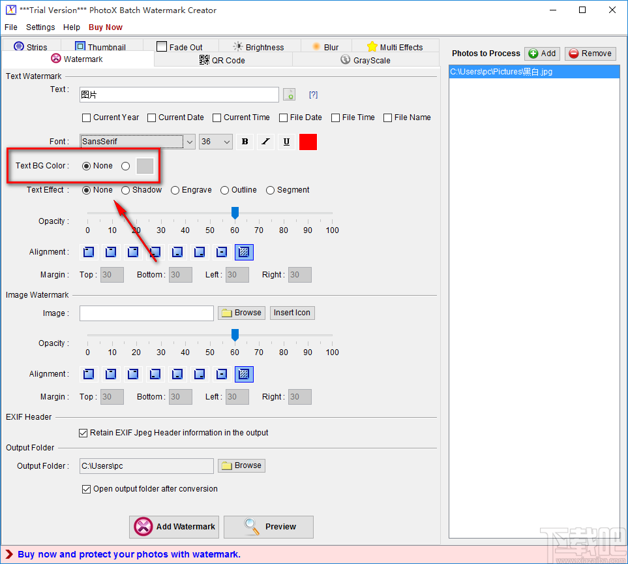Select the Text BG Color swatch radio button

(125, 166)
